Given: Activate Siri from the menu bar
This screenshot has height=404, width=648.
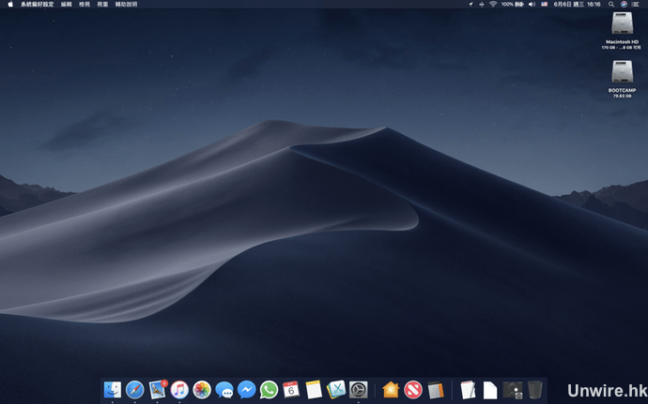Looking at the screenshot, I should [624, 4].
